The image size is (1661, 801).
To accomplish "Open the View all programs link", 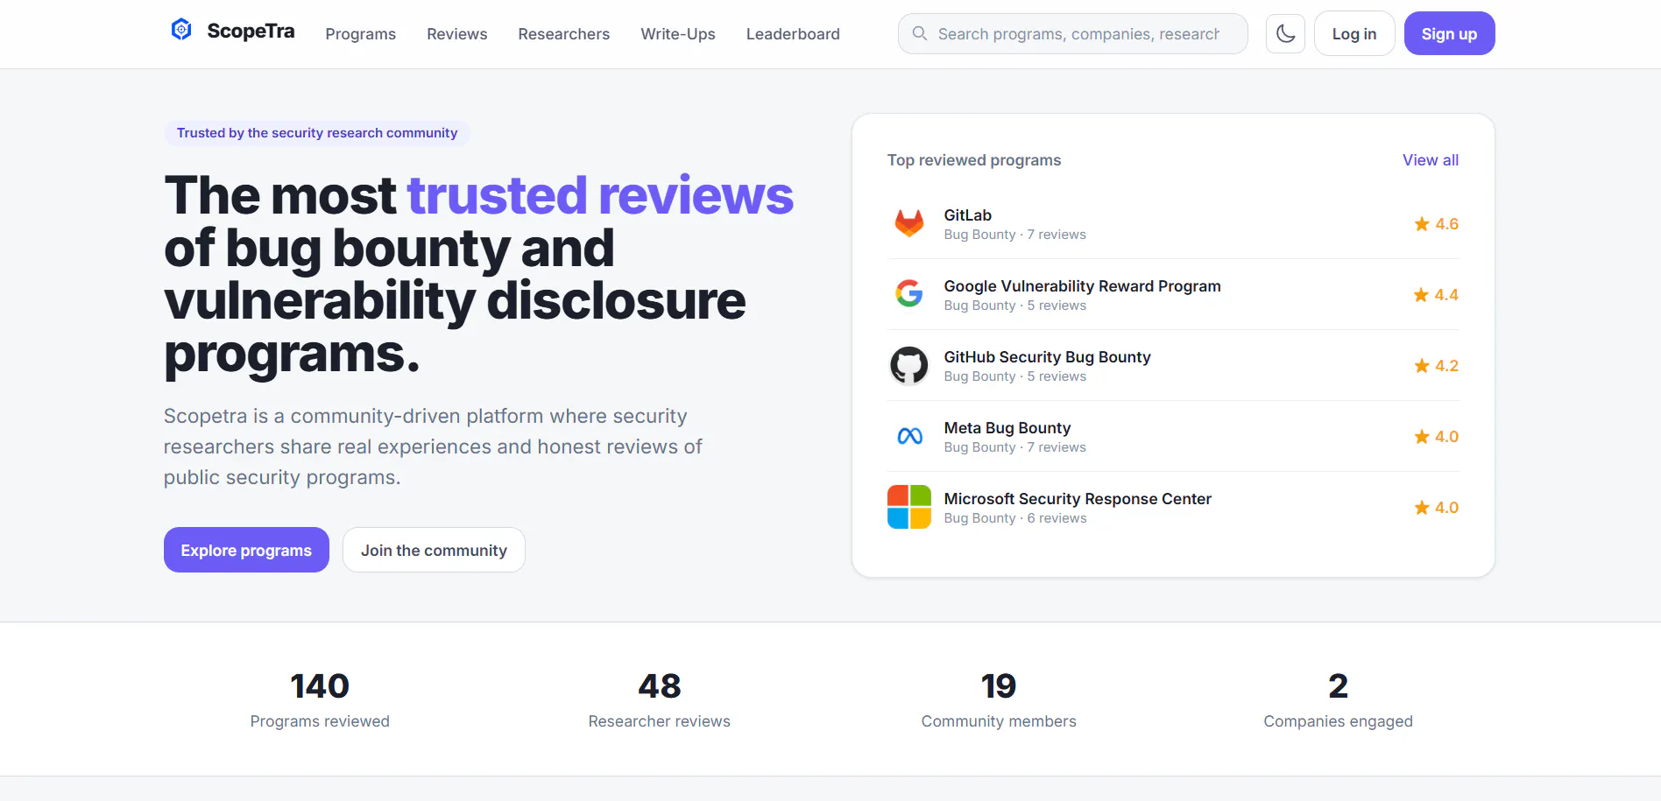I will coord(1431,160).
